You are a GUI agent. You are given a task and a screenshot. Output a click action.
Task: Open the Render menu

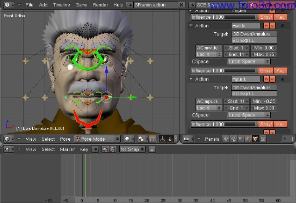point(100,5)
